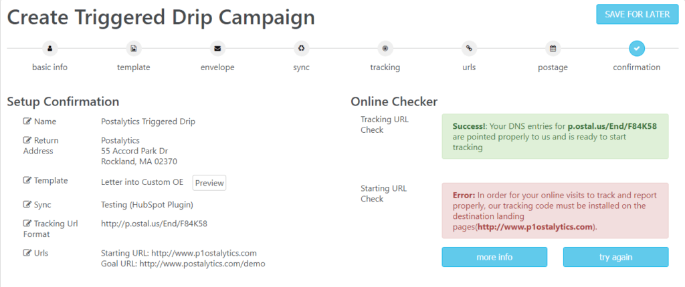Click the more info button
The height and width of the screenshot is (287, 685).
(x=494, y=257)
